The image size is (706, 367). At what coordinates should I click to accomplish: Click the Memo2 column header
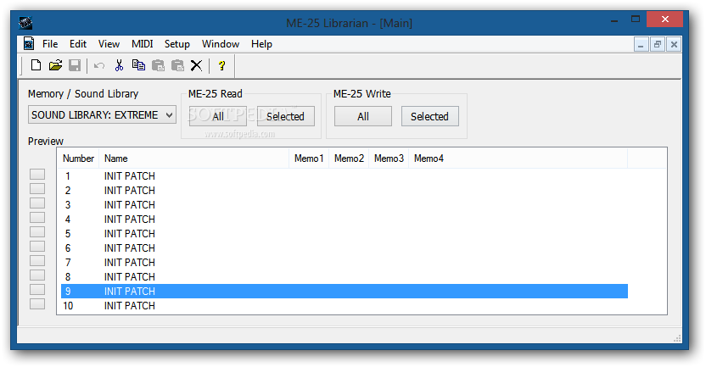(349, 158)
